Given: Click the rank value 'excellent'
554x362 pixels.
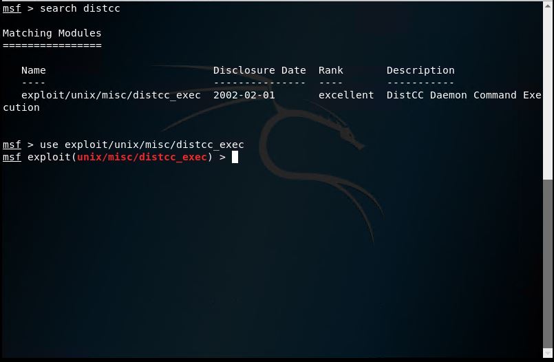Looking at the screenshot, I should click(346, 96).
